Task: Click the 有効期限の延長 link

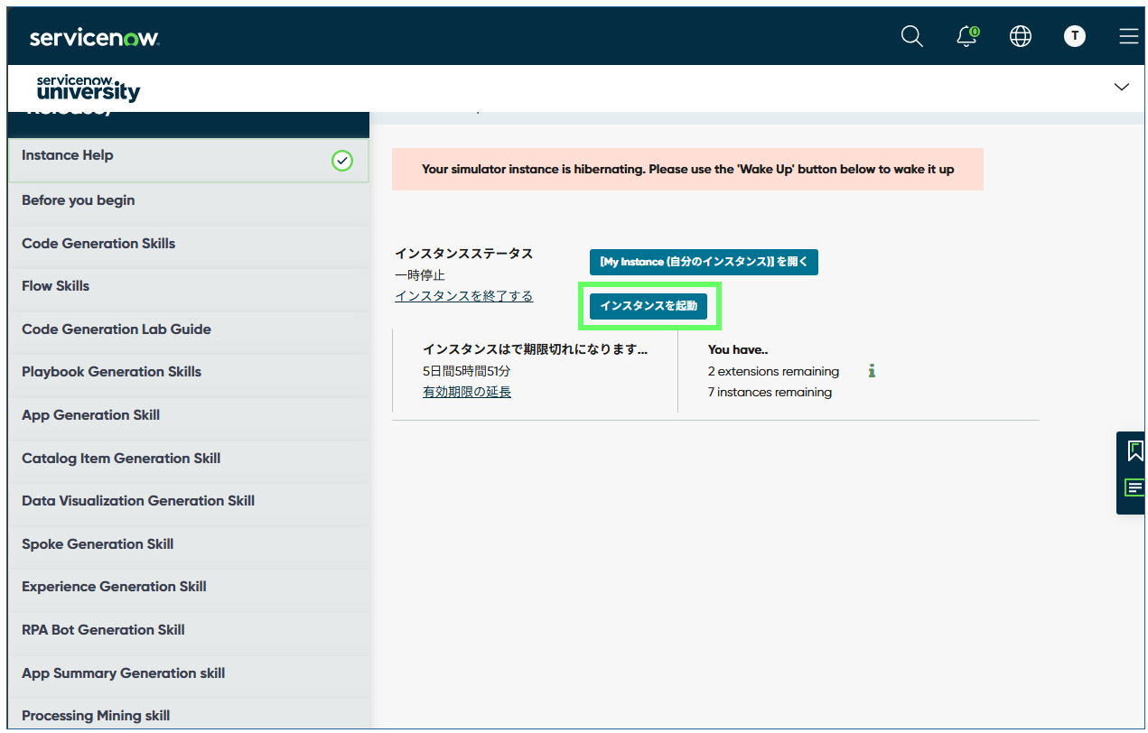Action: pos(467,392)
